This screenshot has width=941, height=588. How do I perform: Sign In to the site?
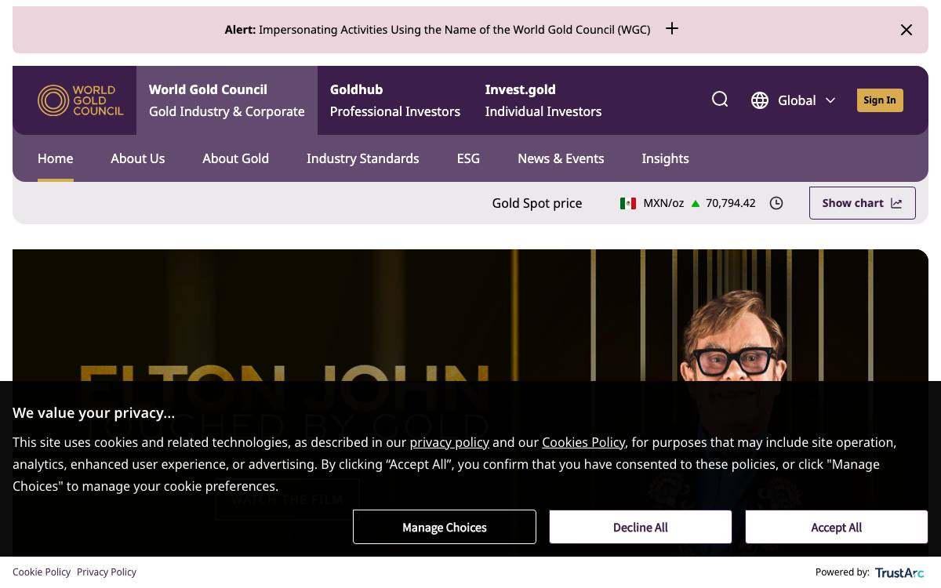point(880,100)
